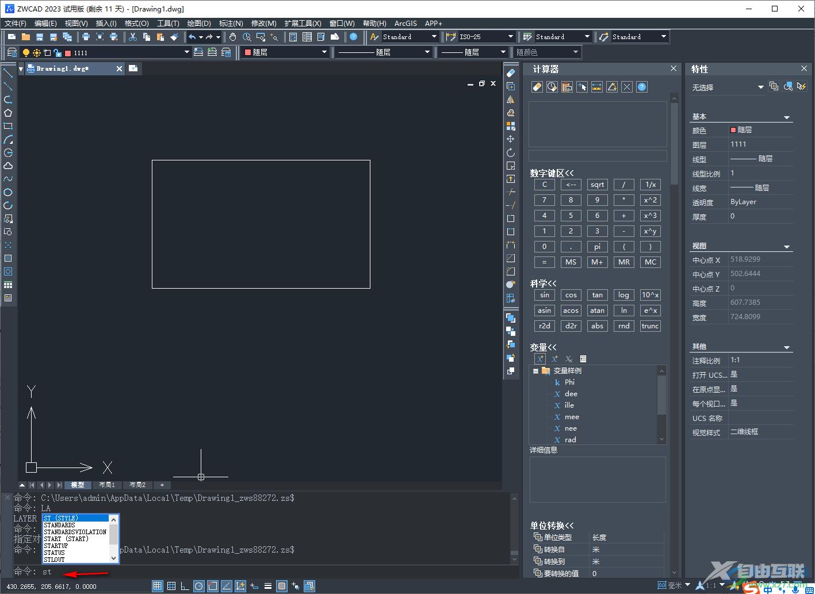This screenshot has width=815, height=594.
Task: Select ST (STYLE) in autocomplete list
Action: click(x=76, y=518)
